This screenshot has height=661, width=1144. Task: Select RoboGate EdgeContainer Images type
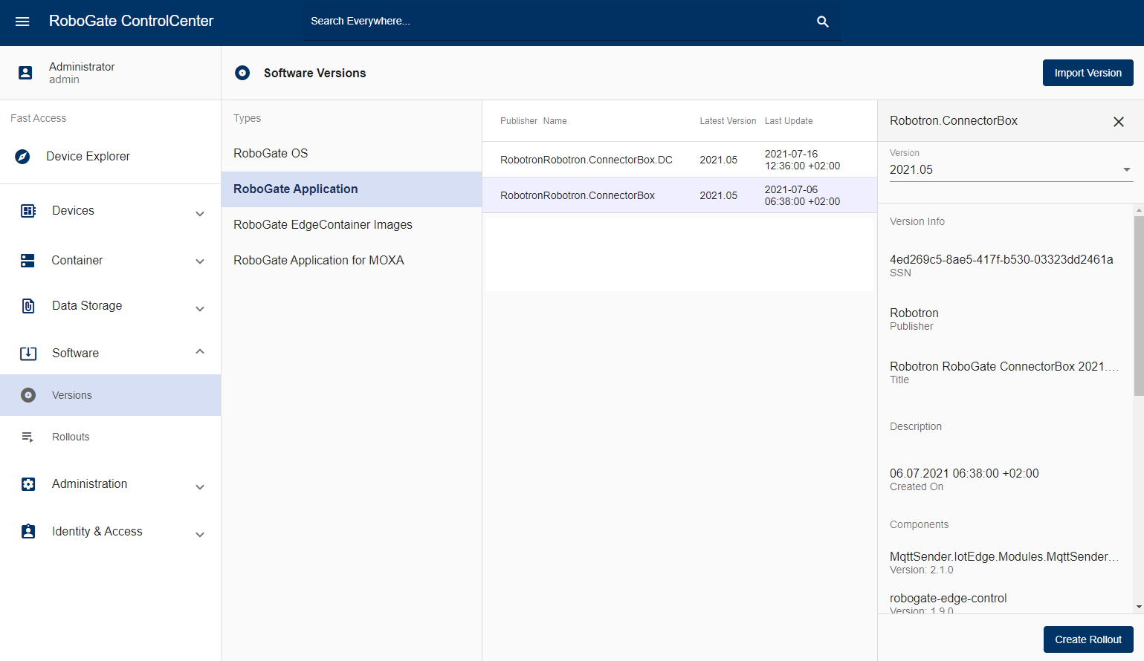pyautogui.click(x=352, y=225)
